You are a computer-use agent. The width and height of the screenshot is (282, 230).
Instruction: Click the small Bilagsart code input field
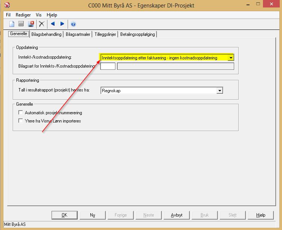click(108, 66)
